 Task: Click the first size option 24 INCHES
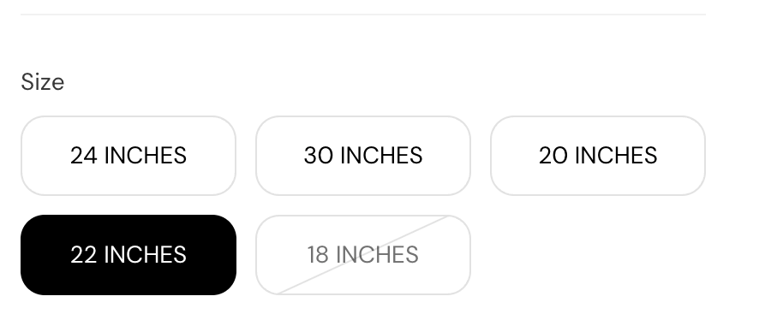(x=128, y=156)
